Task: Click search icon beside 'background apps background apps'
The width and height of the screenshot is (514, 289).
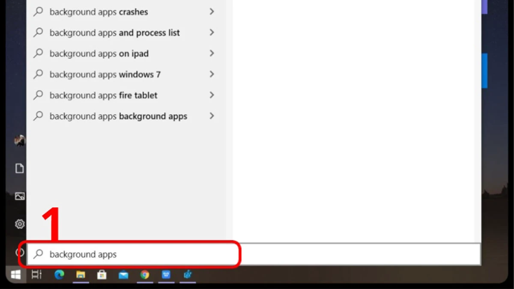Action: pos(39,116)
